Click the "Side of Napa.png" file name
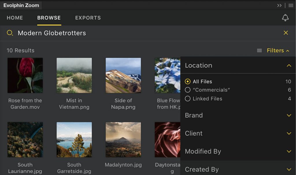This screenshot has height=175, width=296. coord(123,104)
